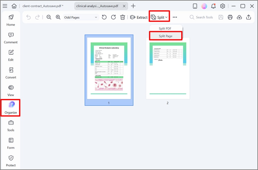Select the Organize tool

click(11, 108)
